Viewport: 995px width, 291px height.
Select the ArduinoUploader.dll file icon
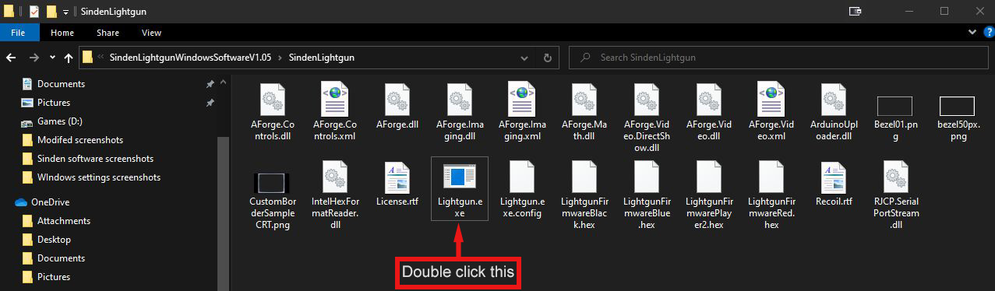pyautogui.click(x=833, y=99)
